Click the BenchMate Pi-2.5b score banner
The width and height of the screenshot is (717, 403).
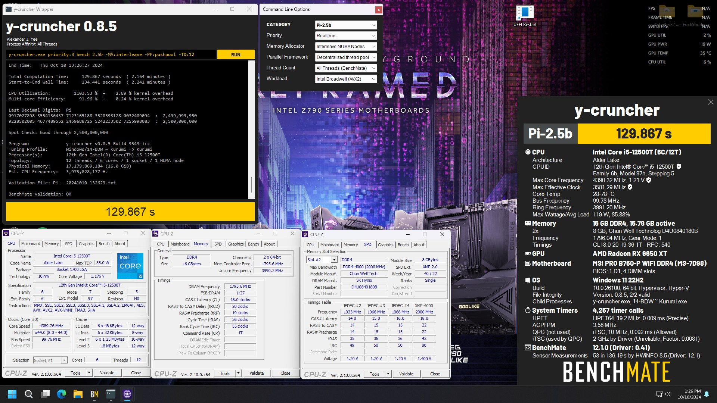tap(617, 134)
